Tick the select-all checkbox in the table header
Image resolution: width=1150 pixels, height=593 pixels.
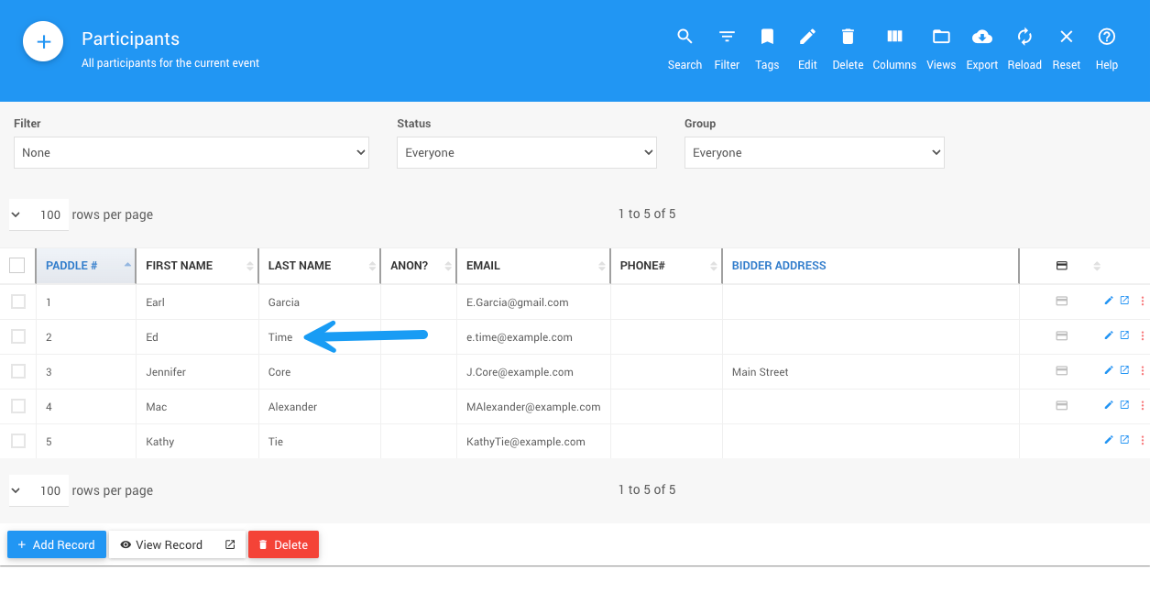pyautogui.click(x=17, y=266)
